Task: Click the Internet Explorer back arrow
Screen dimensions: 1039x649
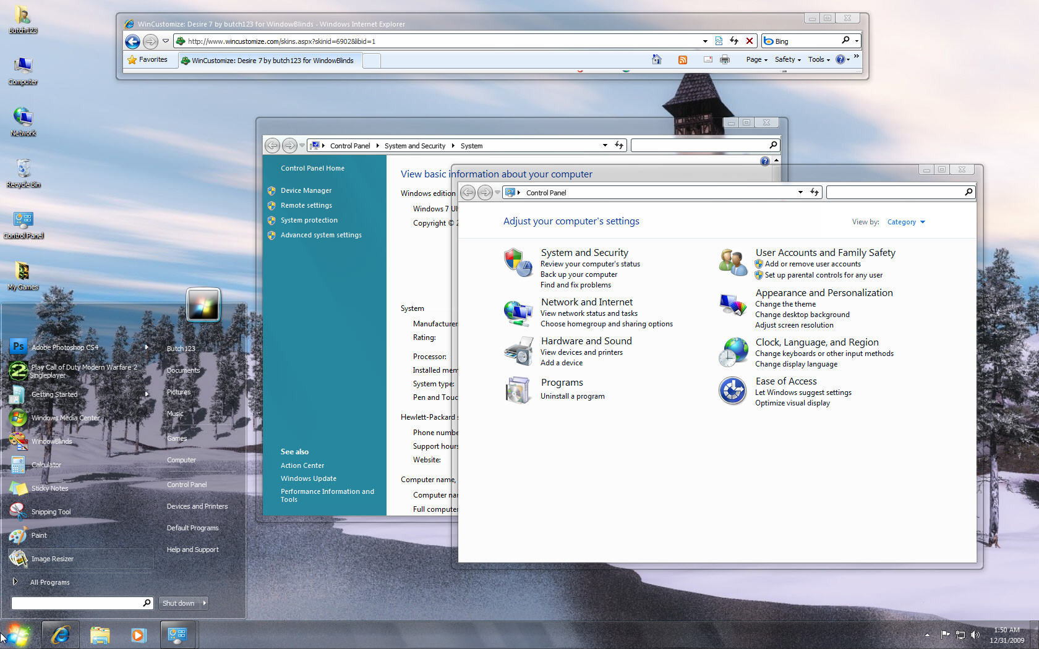Action: [x=132, y=41]
